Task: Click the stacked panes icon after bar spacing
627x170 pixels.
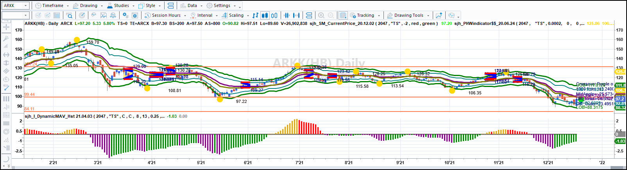Action: coord(309,15)
